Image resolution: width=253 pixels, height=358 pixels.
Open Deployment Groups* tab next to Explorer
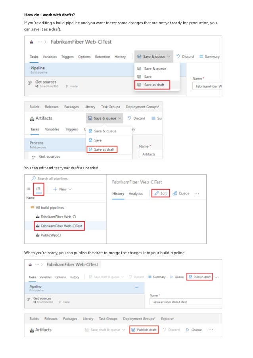pos(139,319)
